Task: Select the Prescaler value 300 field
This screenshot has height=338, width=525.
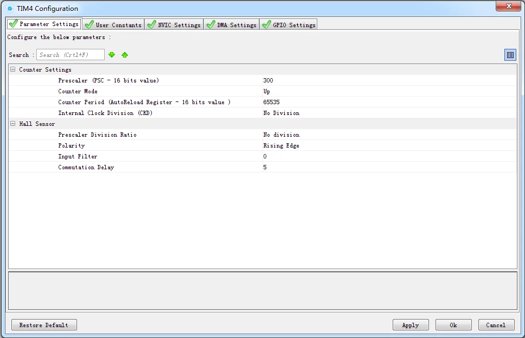Action: point(389,80)
